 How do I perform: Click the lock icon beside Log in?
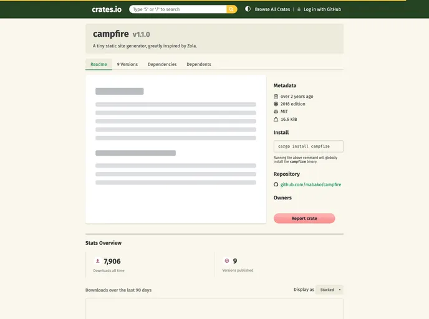pyautogui.click(x=299, y=9)
